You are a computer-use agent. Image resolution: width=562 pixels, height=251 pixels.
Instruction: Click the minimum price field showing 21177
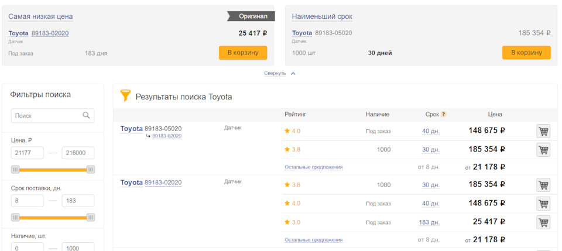[x=27, y=153]
